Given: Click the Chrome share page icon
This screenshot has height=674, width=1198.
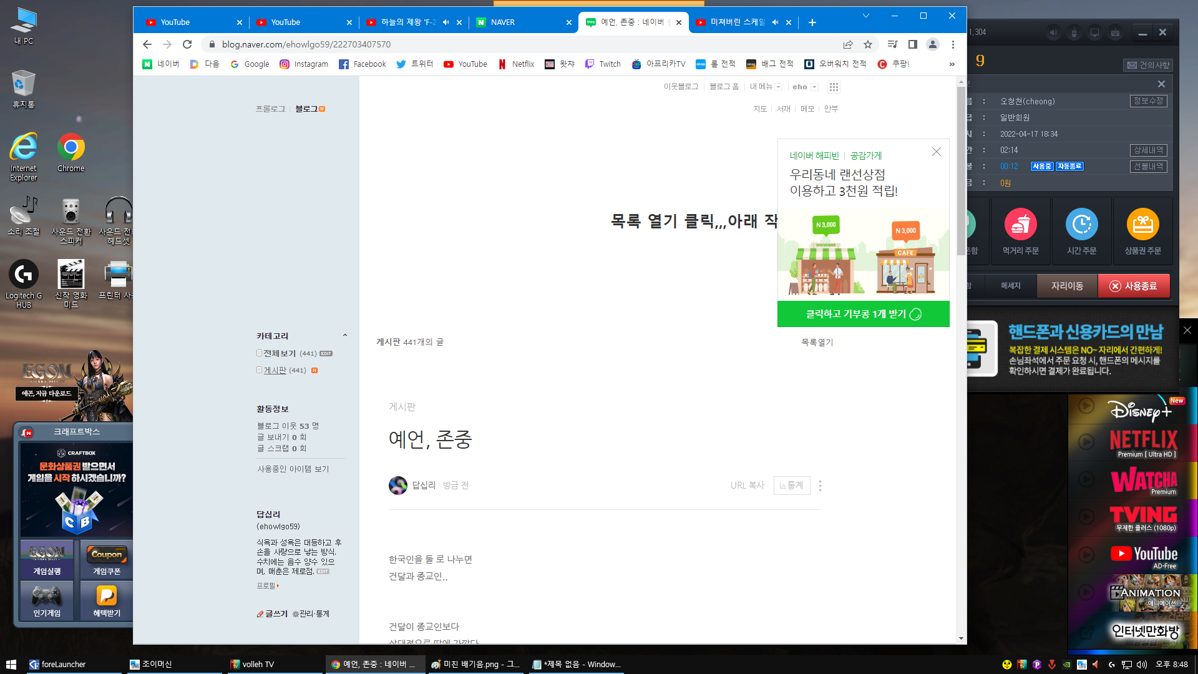Looking at the screenshot, I should tap(847, 44).
